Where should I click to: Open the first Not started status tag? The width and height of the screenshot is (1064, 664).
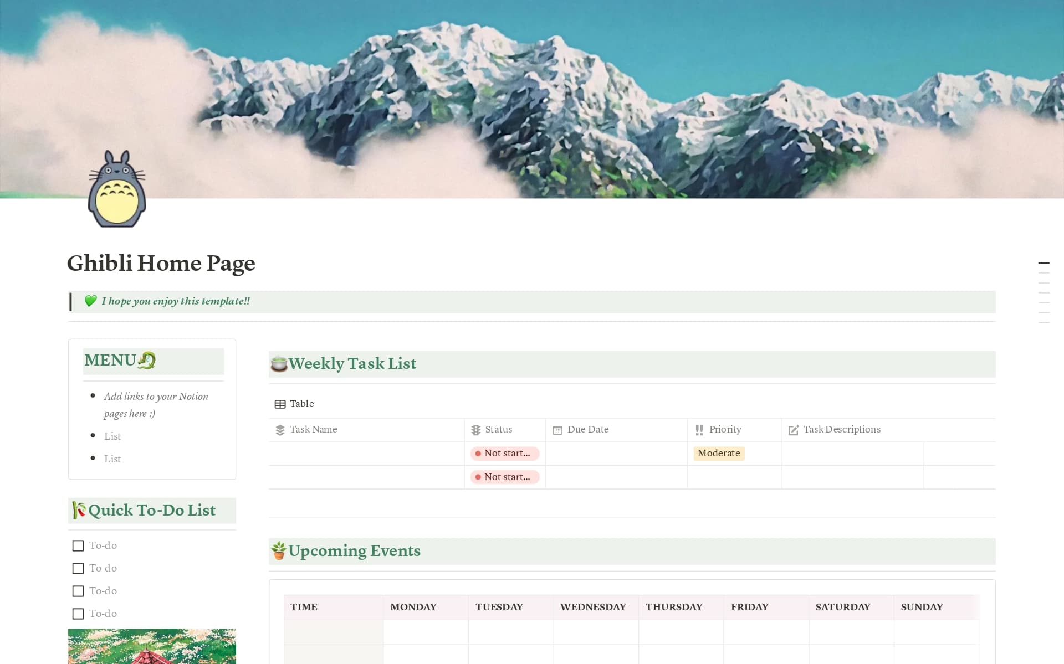tap(505, 453)
